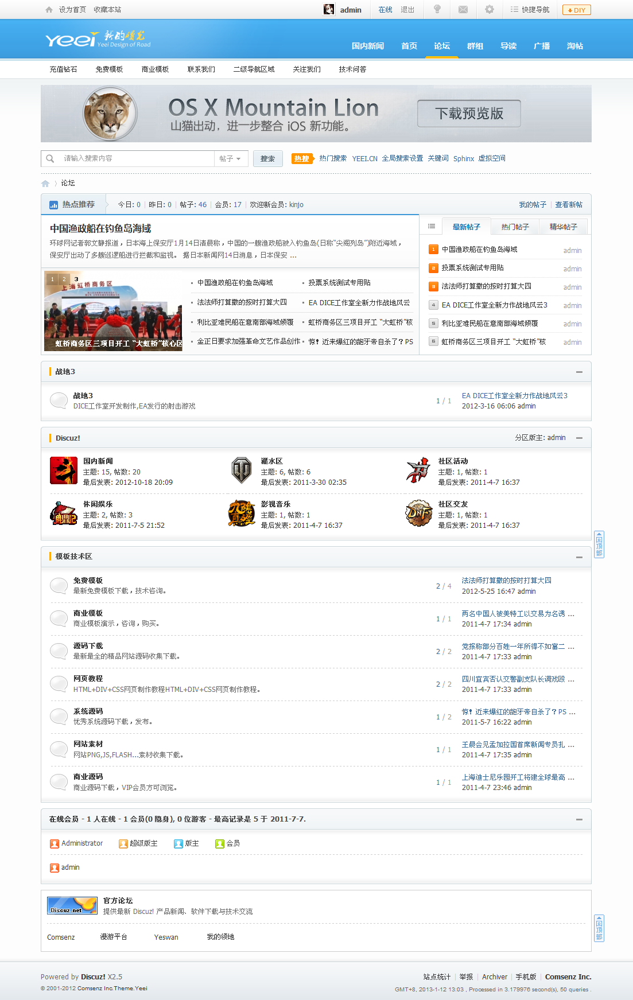Click the 搜索 search button
633x1000 pixels.
coord(268,159)
